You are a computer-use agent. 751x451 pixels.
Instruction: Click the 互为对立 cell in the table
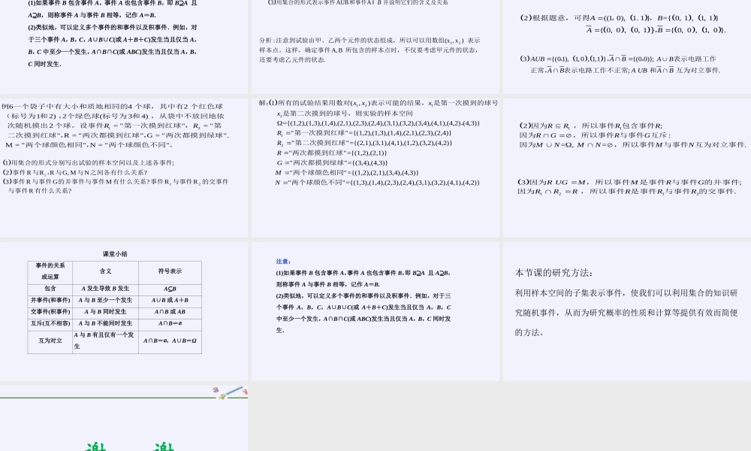[50, 338]
